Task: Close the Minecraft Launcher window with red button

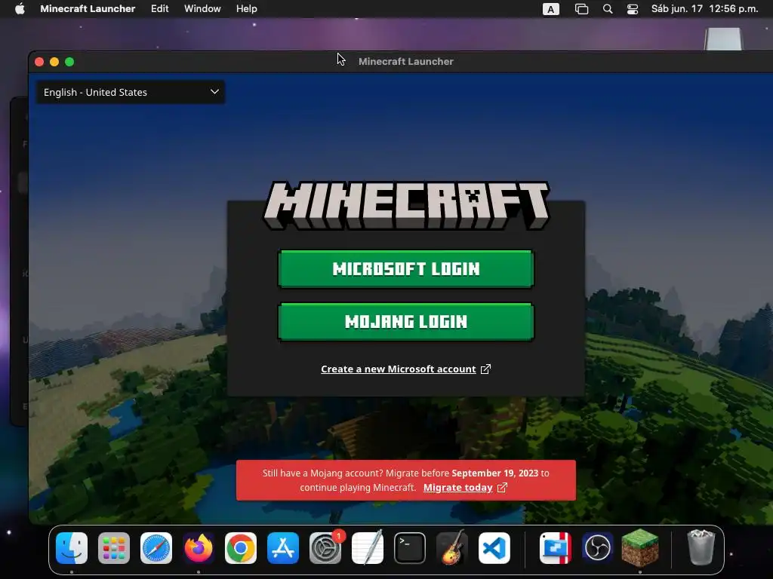Action: (39, 62)
